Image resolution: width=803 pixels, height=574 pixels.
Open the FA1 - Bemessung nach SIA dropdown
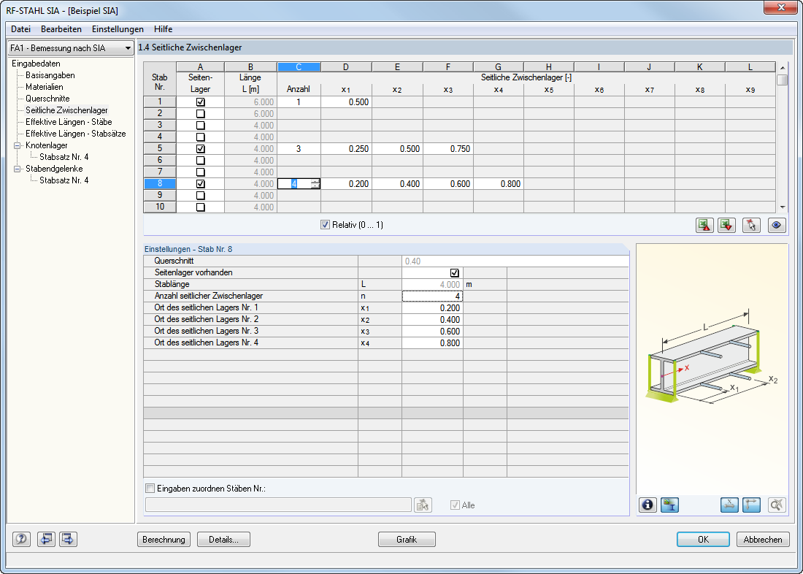[x=71, y=48]
